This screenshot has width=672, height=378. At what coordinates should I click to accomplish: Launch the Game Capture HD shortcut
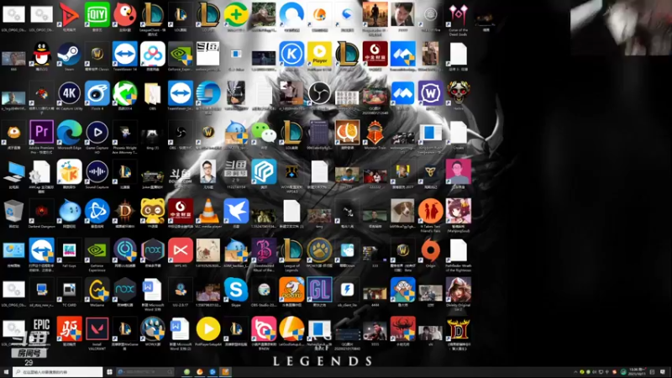coord(97,132)
